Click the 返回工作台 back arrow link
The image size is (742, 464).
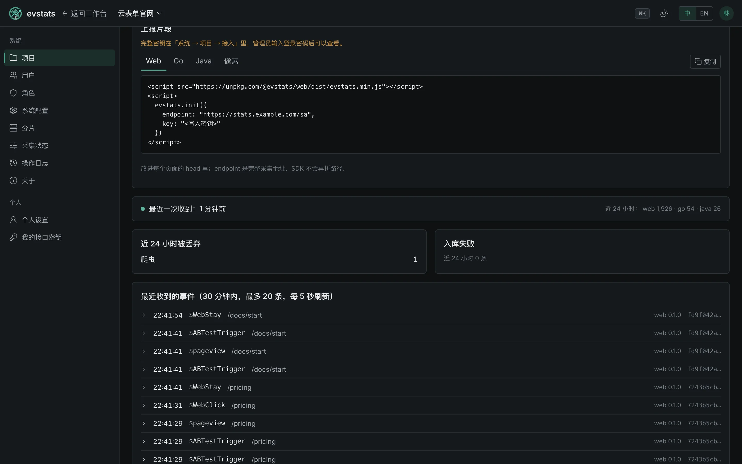pos(84,13)
